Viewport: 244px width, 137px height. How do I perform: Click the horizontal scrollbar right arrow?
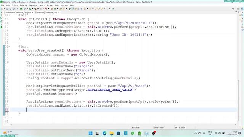click(x=235, y=124)
